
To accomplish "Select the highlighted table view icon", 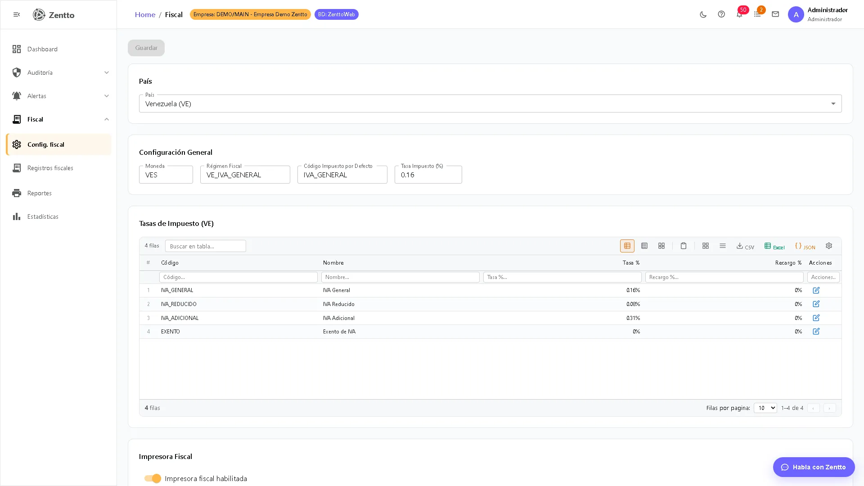I will (x=627, y=246).
